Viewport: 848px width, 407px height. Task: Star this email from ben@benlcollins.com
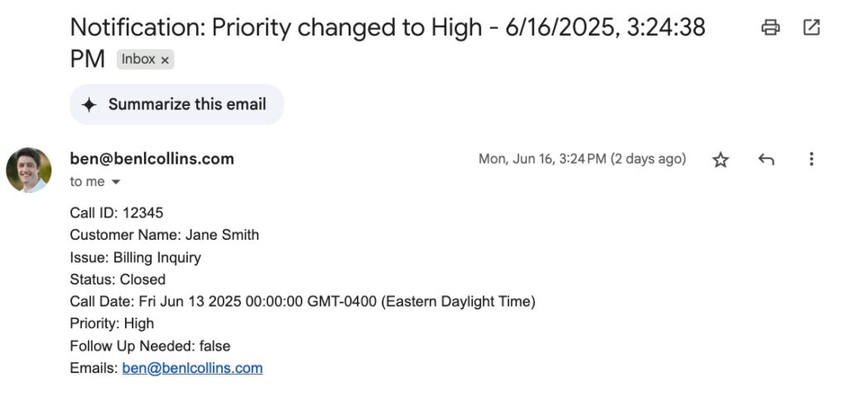pos(720,160)
